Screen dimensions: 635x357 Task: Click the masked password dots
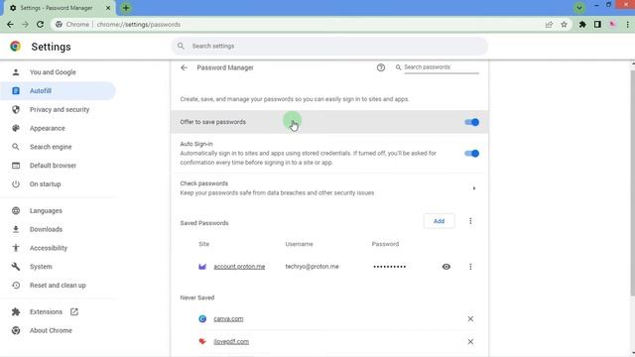390,267
